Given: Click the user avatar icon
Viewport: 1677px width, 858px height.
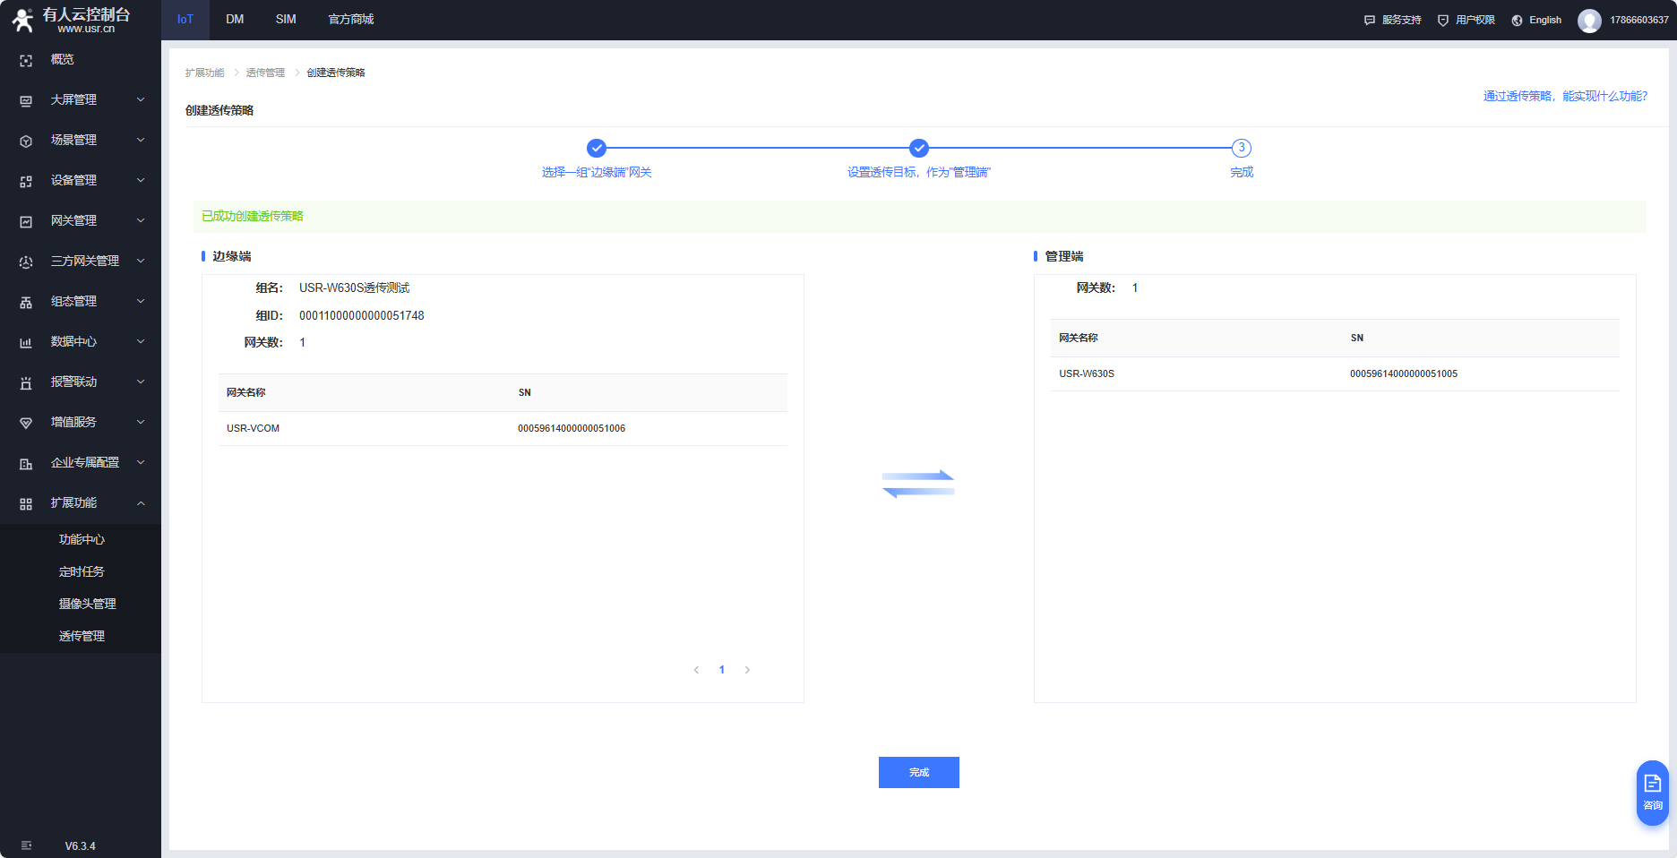Looking at the screenshot, I should coord(1589,21).
